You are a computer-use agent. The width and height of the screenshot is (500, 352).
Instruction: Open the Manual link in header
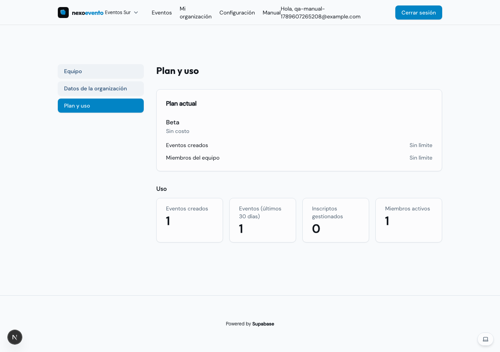271,13
